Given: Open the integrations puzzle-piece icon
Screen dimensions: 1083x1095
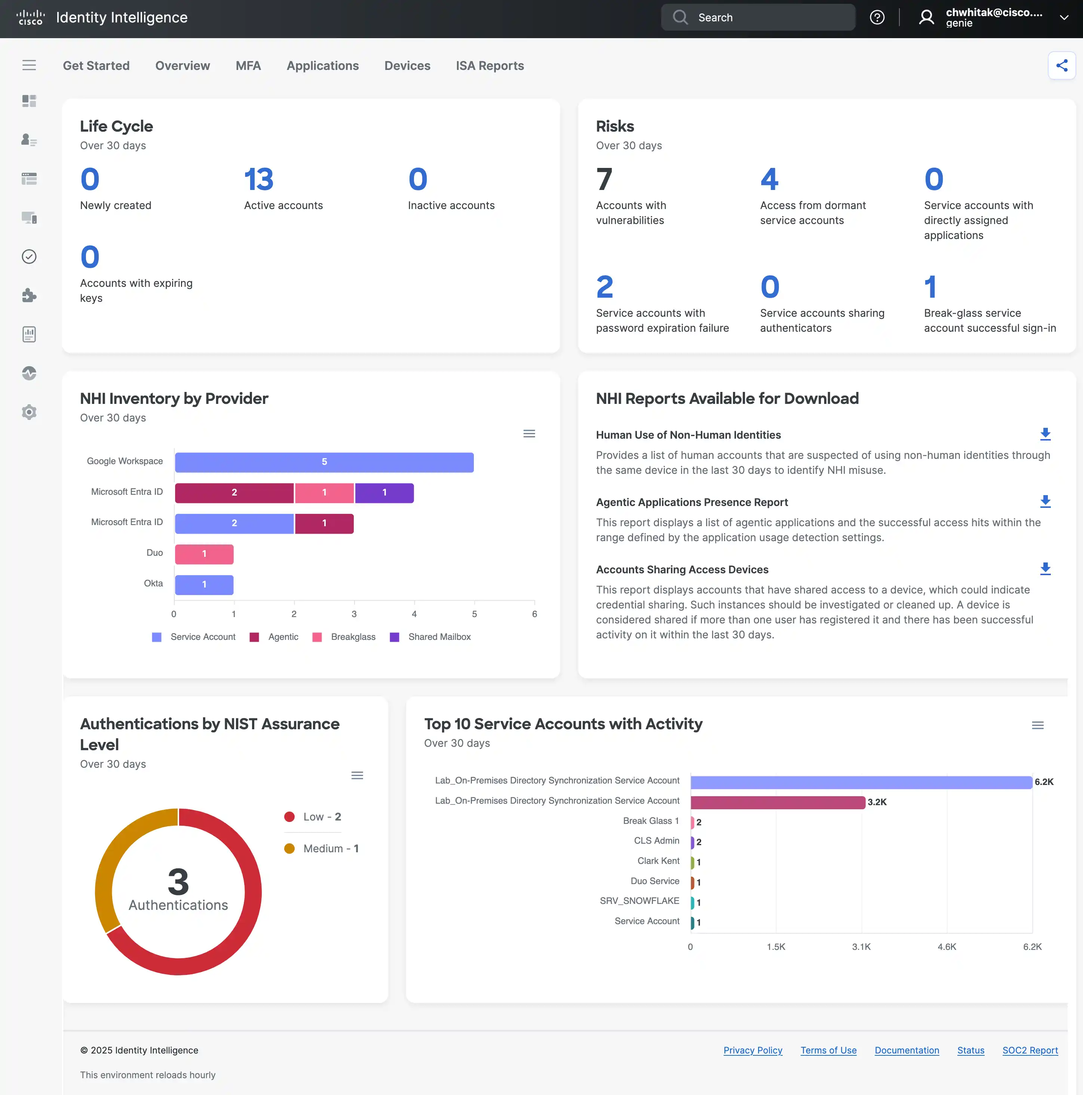Looking at the screenshot, I should 29,295.
